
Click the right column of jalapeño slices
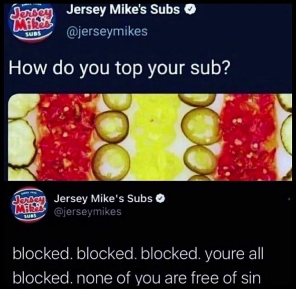coord(201,137)
